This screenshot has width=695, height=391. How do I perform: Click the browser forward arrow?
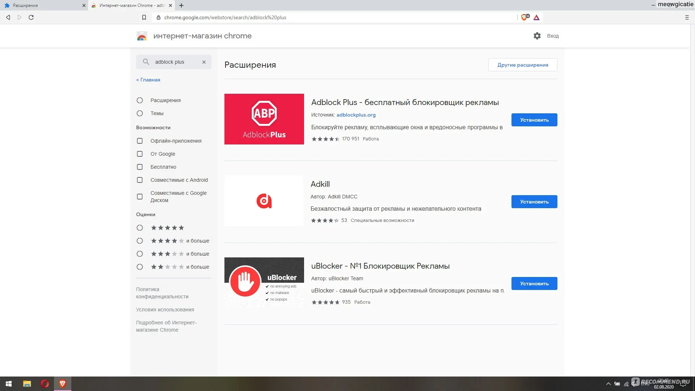[20, 17]
